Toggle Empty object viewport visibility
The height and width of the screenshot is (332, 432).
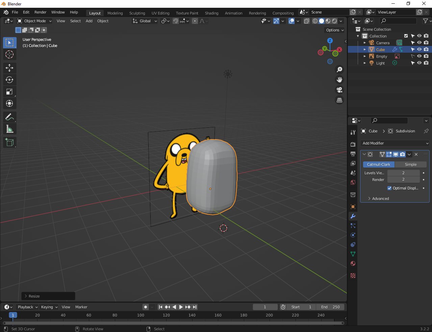click(x=419, y=56)
